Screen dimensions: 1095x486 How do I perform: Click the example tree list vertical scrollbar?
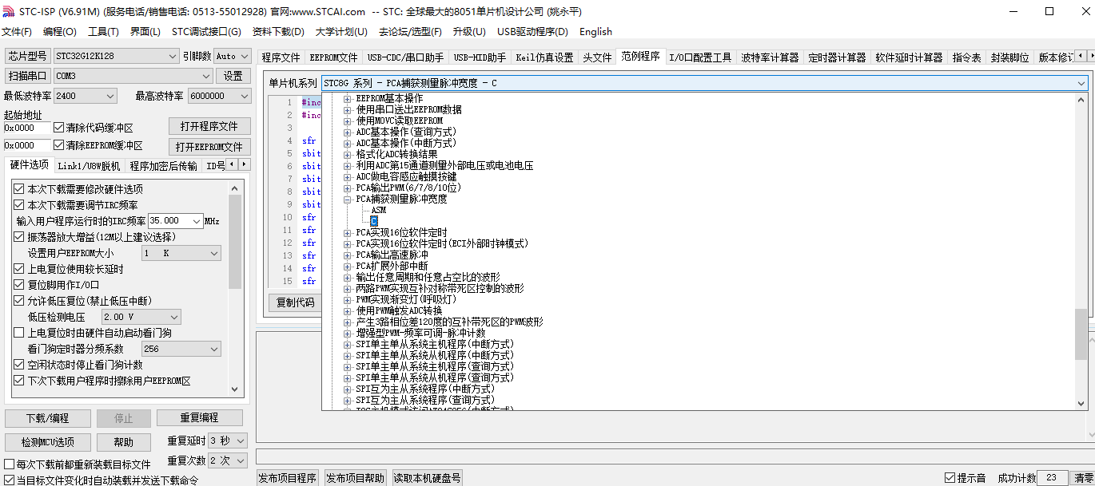(x=1081, y=251)
